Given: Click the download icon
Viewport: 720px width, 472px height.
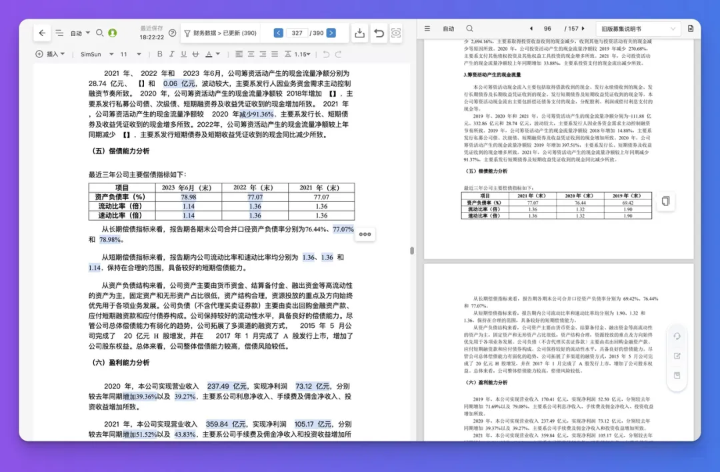Looking at the screenshot, I should click(x=360, y=33).
